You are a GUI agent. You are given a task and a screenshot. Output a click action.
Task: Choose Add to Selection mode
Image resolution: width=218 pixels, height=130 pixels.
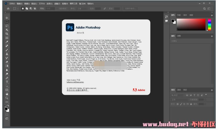[x=27, y=9]
